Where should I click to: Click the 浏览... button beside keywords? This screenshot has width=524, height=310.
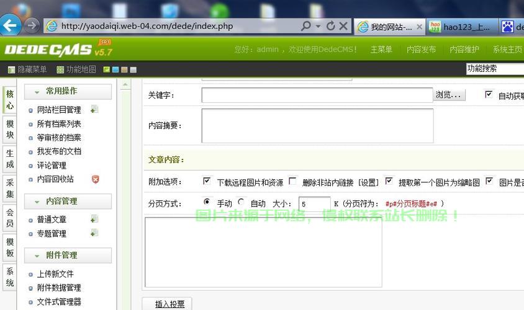[449, 95]
